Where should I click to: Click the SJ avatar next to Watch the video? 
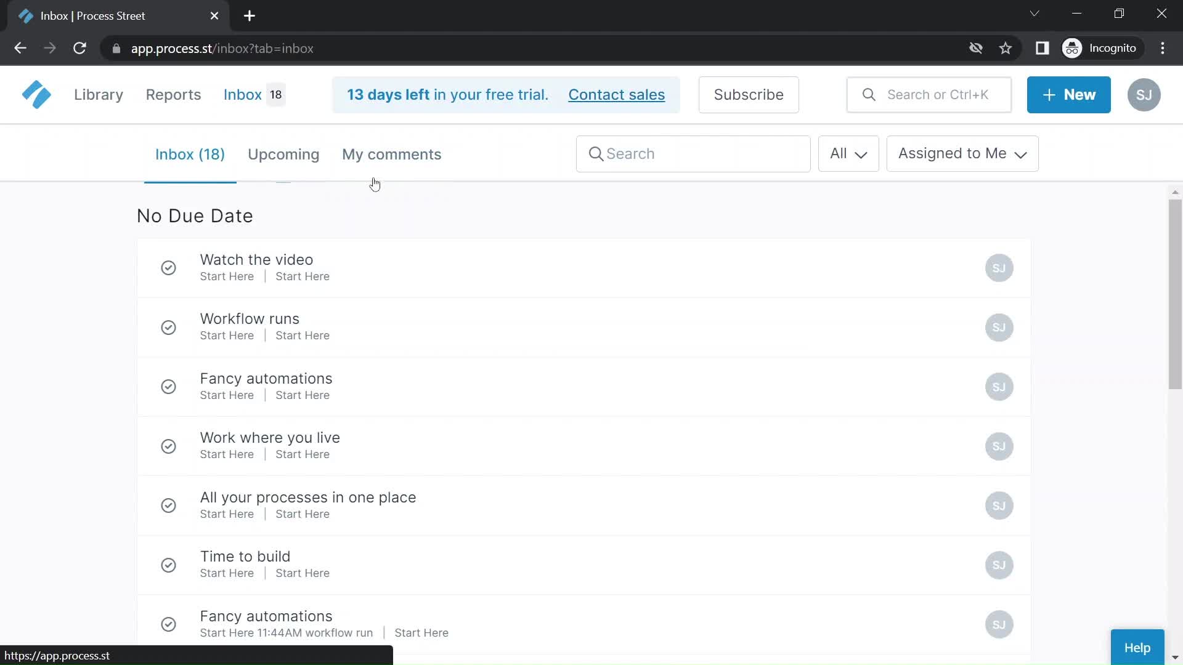[x=999, y=268]
